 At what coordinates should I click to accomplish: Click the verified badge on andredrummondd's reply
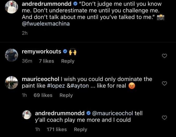coord(89,113)
